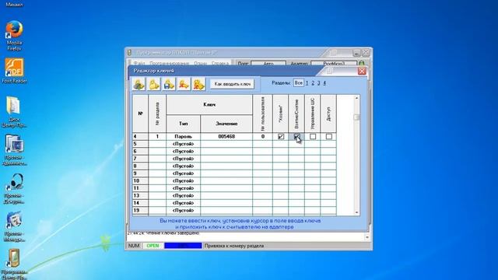498x280 pixels.
Task: Open the 'Как вводить ключ' help button
Action: pos(232,84)
